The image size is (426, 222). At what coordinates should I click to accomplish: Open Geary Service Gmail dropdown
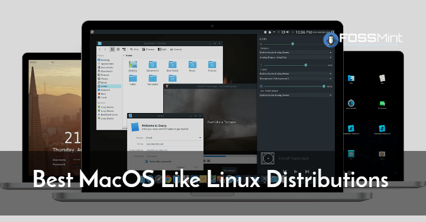click(x=173, y=138)
